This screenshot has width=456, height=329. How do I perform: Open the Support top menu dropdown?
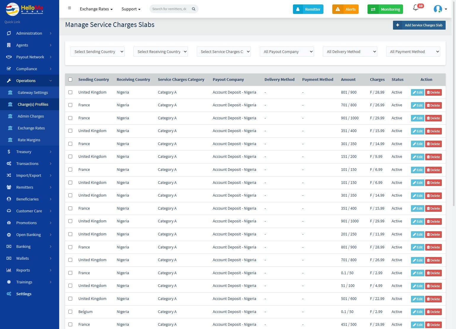[x=131, y=9]
